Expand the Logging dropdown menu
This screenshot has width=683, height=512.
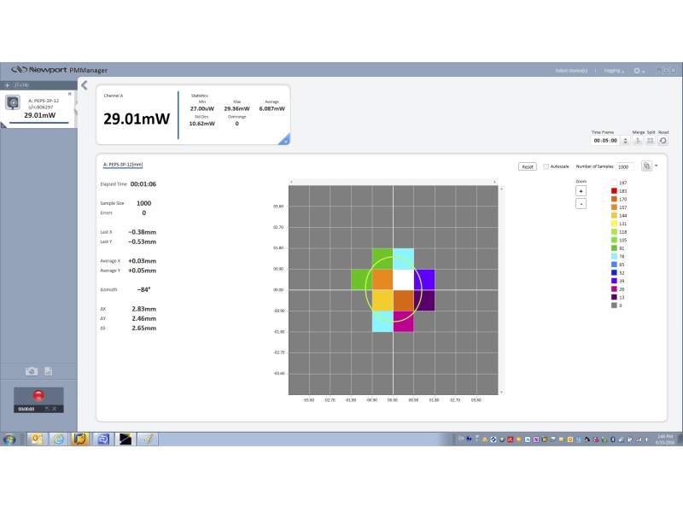point(614,70)
